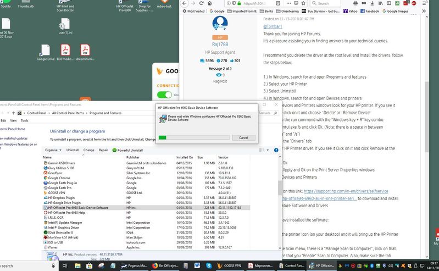Open Orienteering bookmark folder
Viewport: 439px width, 271px height.
click(287, 11)
